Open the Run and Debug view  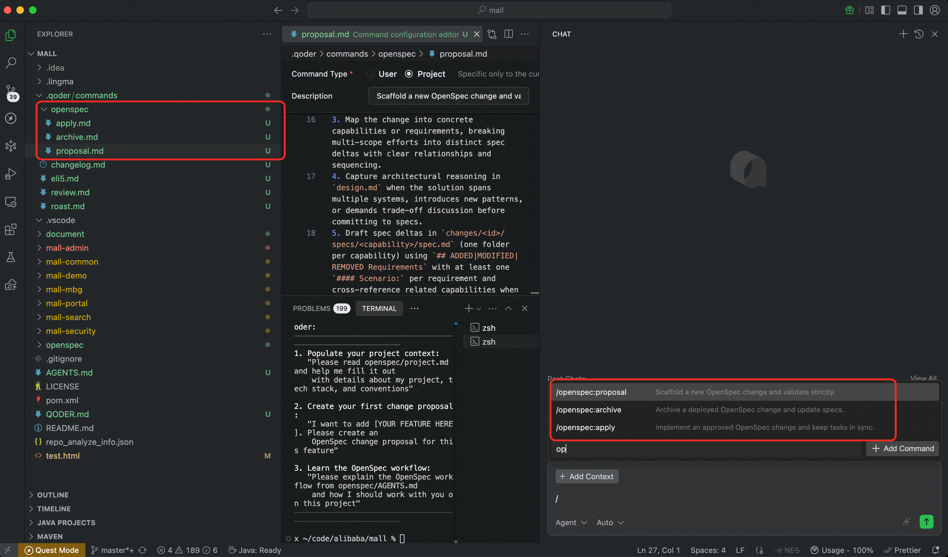(x=11, y=174)
